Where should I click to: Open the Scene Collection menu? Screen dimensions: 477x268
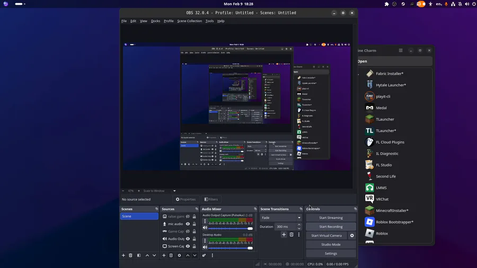pos(190,21)
